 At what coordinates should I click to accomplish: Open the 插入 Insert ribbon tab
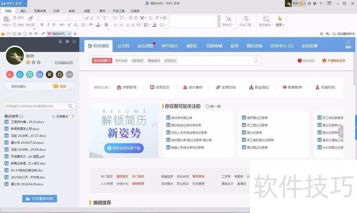click(x=23, y=11)
